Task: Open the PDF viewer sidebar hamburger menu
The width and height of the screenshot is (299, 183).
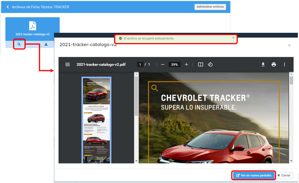Action: point(68,64)
